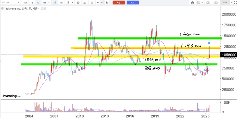Screen dimensions: 237x118
Task: Click the 2004 time axis label
Action: point(29,116)
